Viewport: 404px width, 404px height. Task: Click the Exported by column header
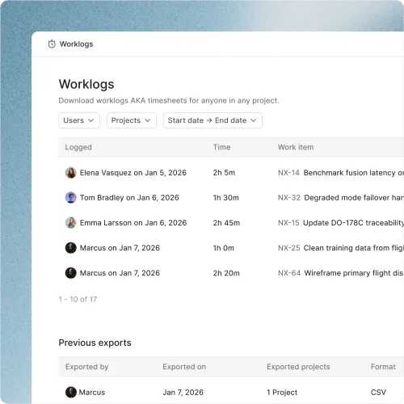click(86, 367)
